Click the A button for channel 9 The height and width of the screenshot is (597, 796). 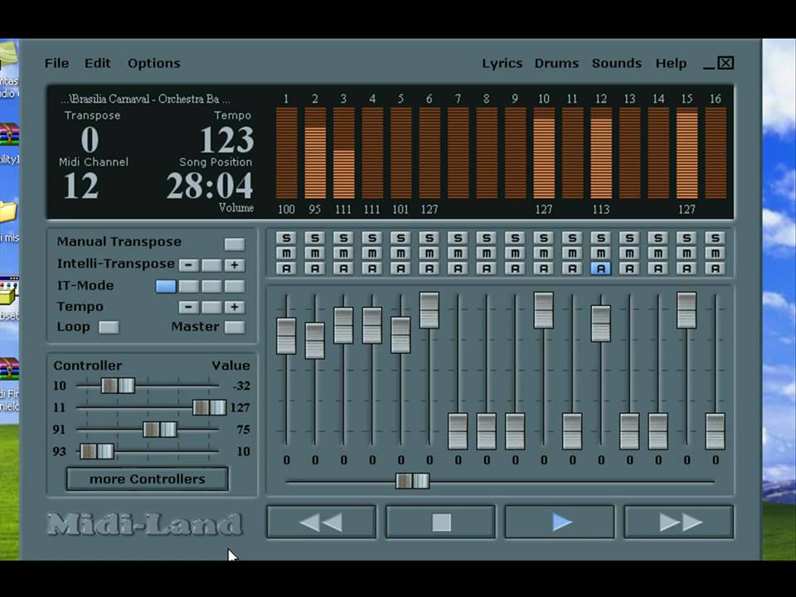tap(515, 269)
